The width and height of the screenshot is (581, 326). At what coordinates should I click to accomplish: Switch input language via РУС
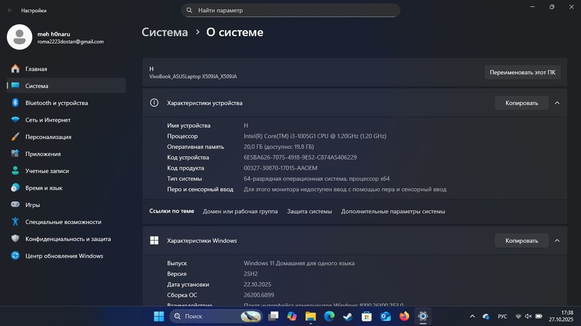[502, 316]
